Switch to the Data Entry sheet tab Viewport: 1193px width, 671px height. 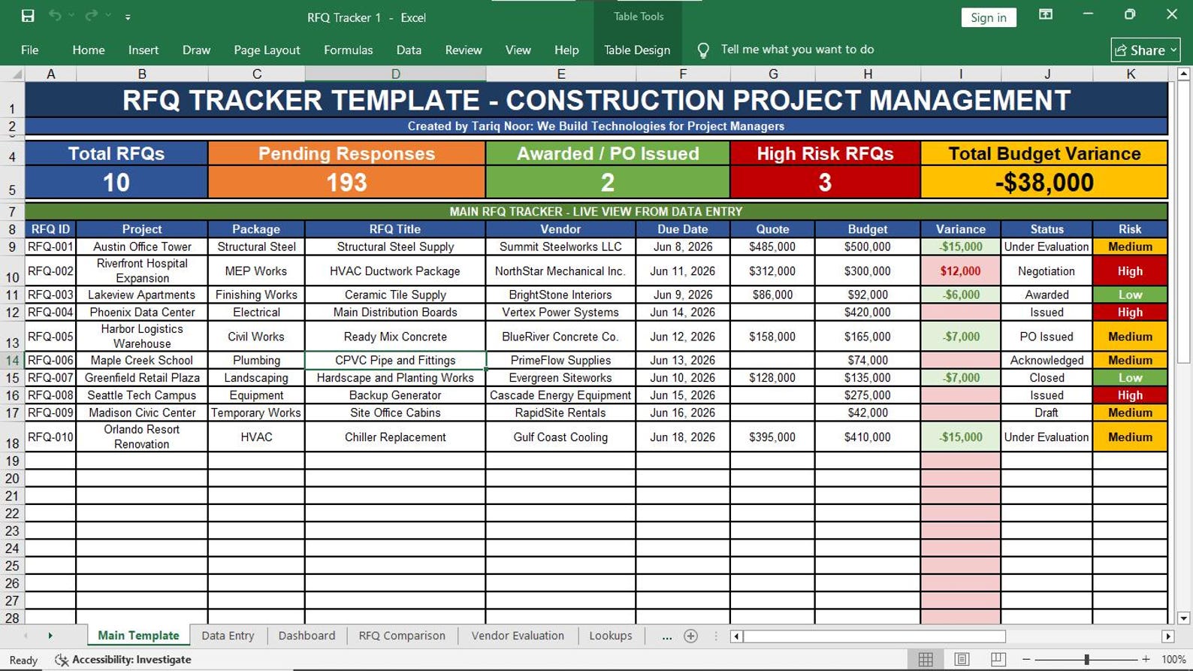pos(228,636)
